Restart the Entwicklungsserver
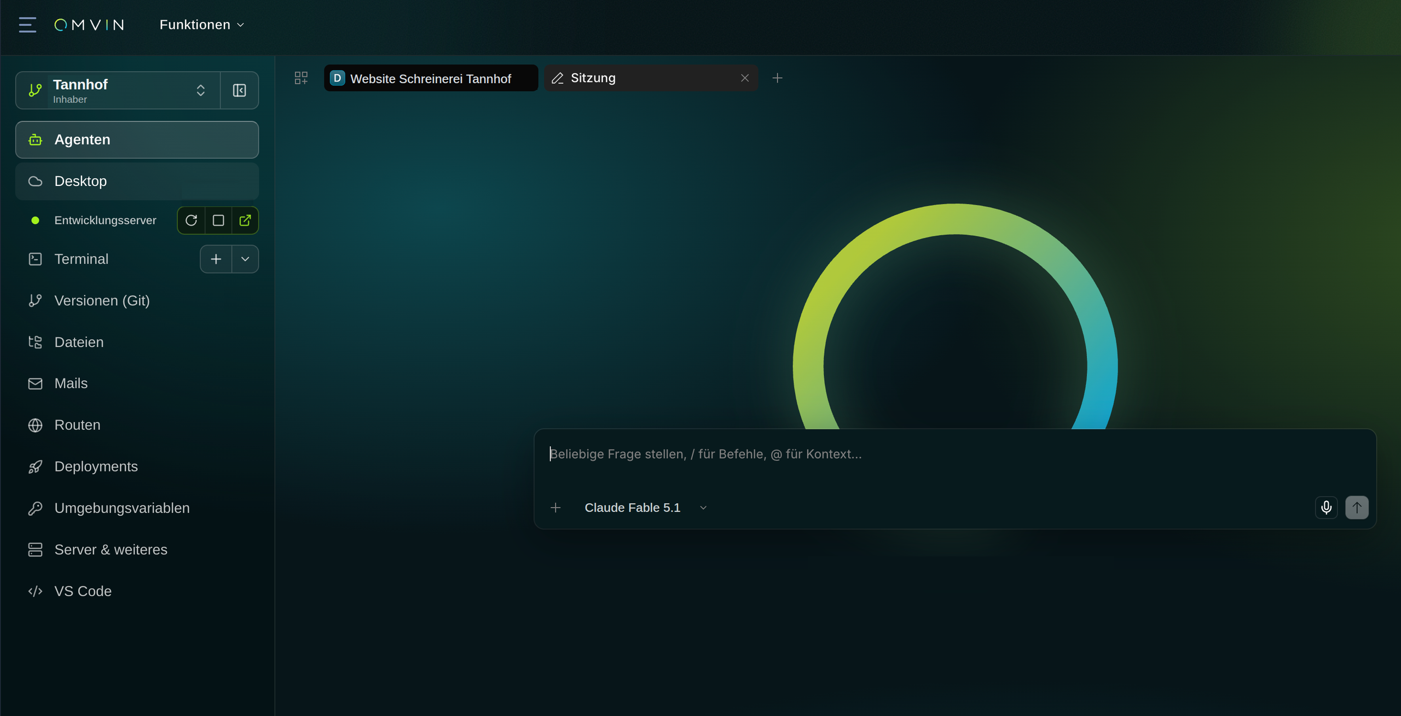This screenshot has width=1401, height=716. coord(191,220)
